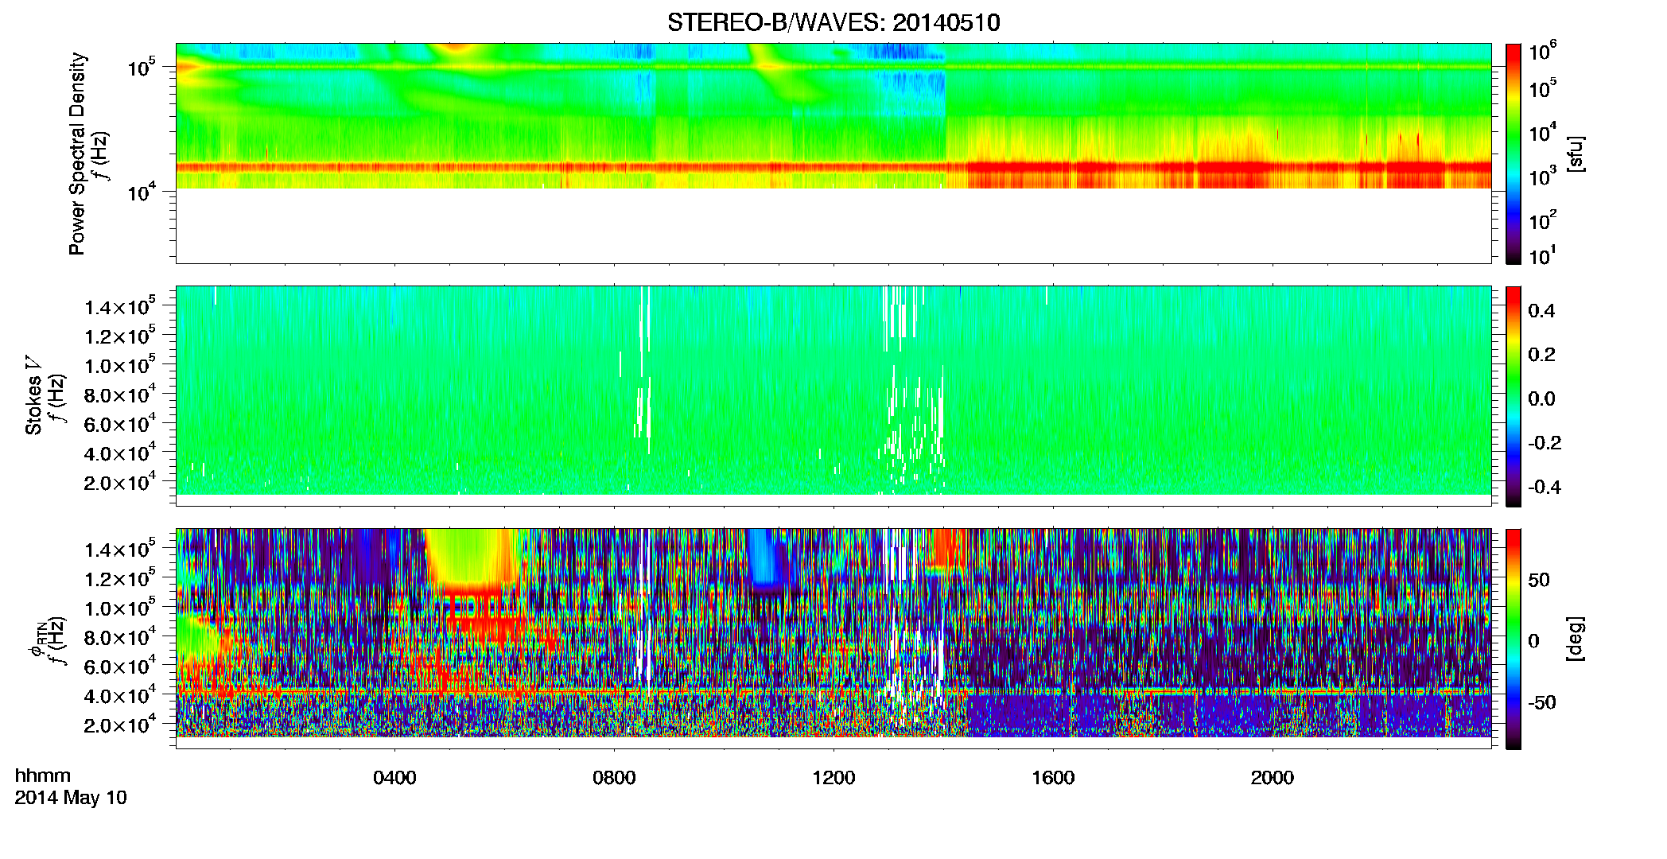Select the 0800 time tick label
Viewport: 1667px width, 859px height.
tap(615, 778)
